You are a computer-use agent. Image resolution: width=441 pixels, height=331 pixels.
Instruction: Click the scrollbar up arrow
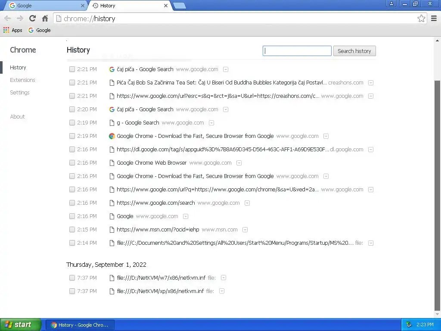438,41
